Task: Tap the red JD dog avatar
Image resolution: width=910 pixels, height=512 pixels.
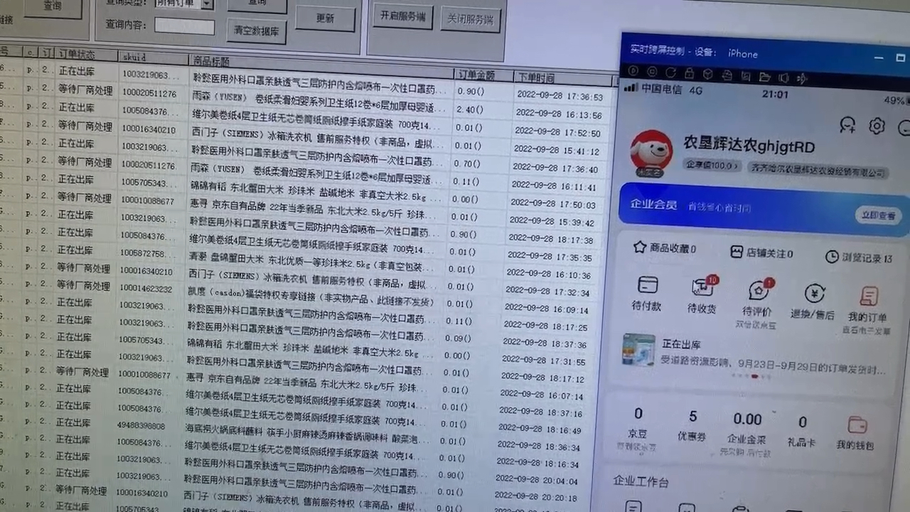Action: coord(651,153)
